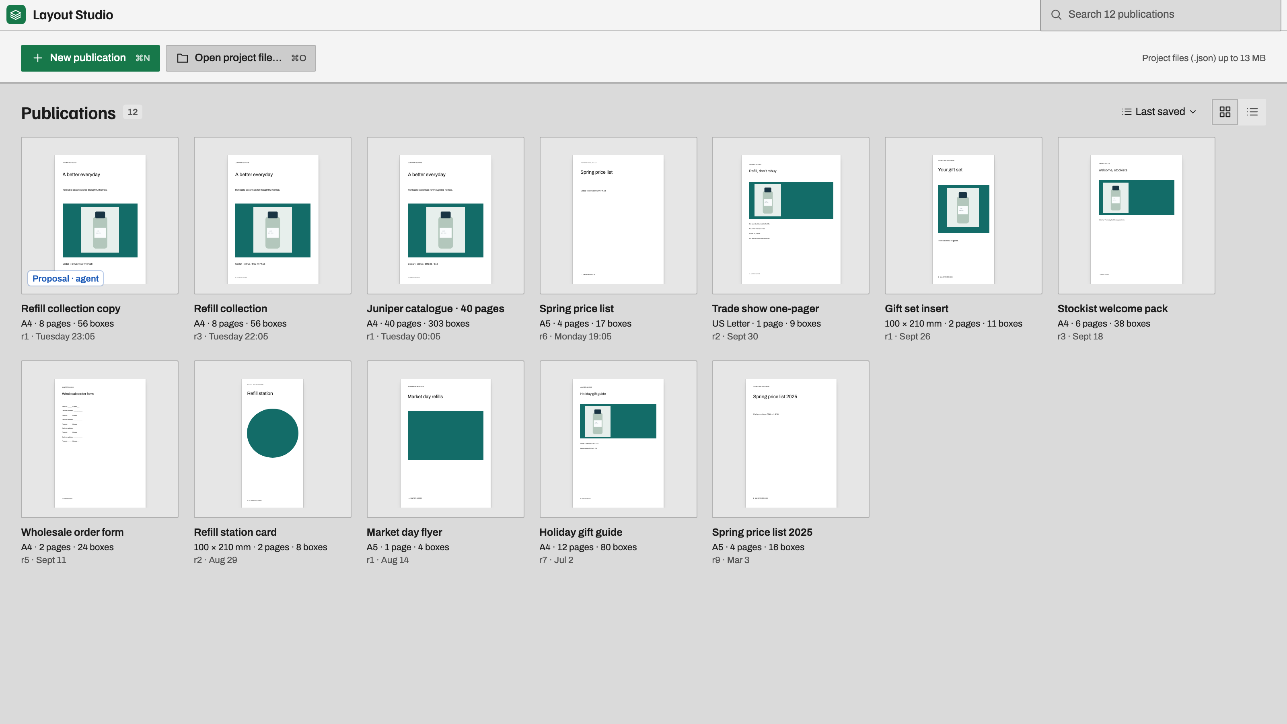The height and width of the screenshot is (724, 1287).
Task: Open Refill collection copy thumbnail
Action: (x=100, y=215)
